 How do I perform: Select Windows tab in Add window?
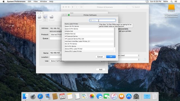[51, 18]
